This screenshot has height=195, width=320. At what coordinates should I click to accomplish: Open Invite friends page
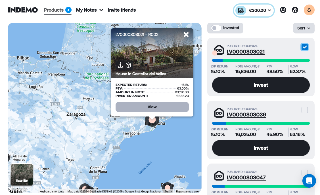(122, 10)
